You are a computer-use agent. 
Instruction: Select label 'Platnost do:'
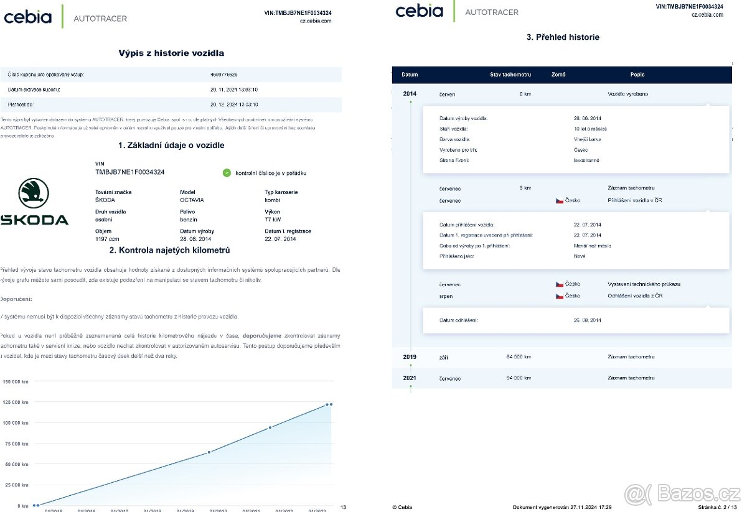pyautogui.click(x=21, y=105)
